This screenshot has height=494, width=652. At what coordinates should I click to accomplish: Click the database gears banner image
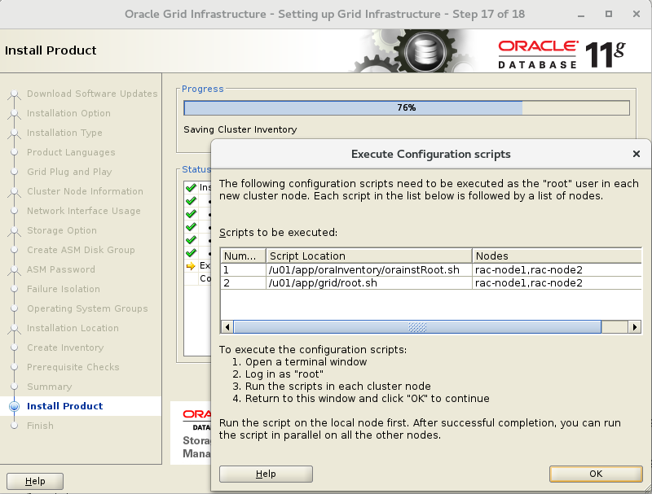(413, 51)
